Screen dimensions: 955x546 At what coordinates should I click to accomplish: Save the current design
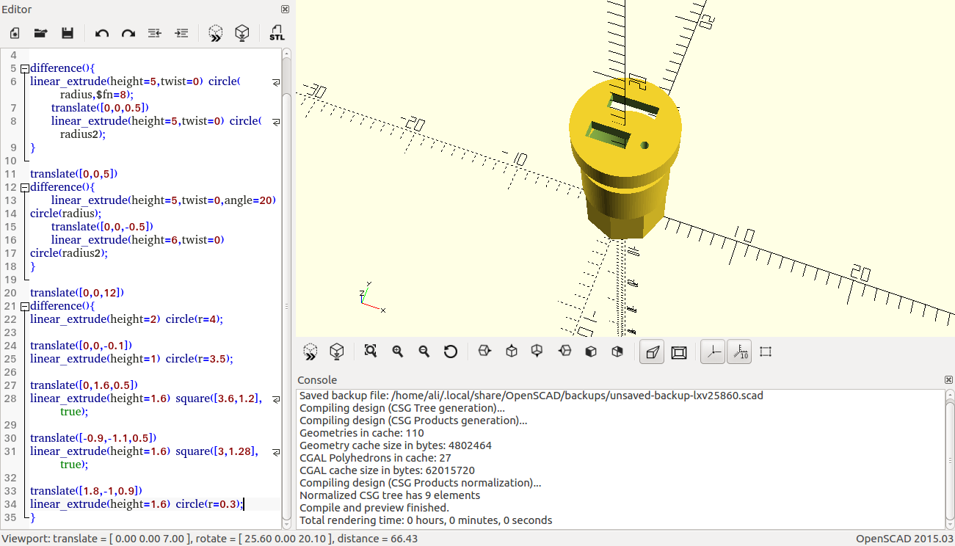pyautogui.click(x=67, y=33)
